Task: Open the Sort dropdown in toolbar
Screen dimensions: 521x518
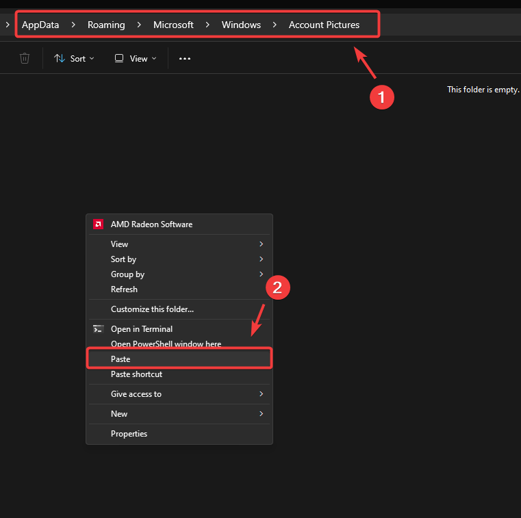Action: coord(75,59)
